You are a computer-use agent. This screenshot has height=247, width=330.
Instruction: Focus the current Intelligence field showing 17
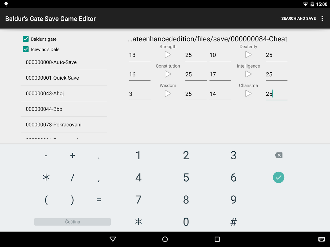(x=220, y=74)
